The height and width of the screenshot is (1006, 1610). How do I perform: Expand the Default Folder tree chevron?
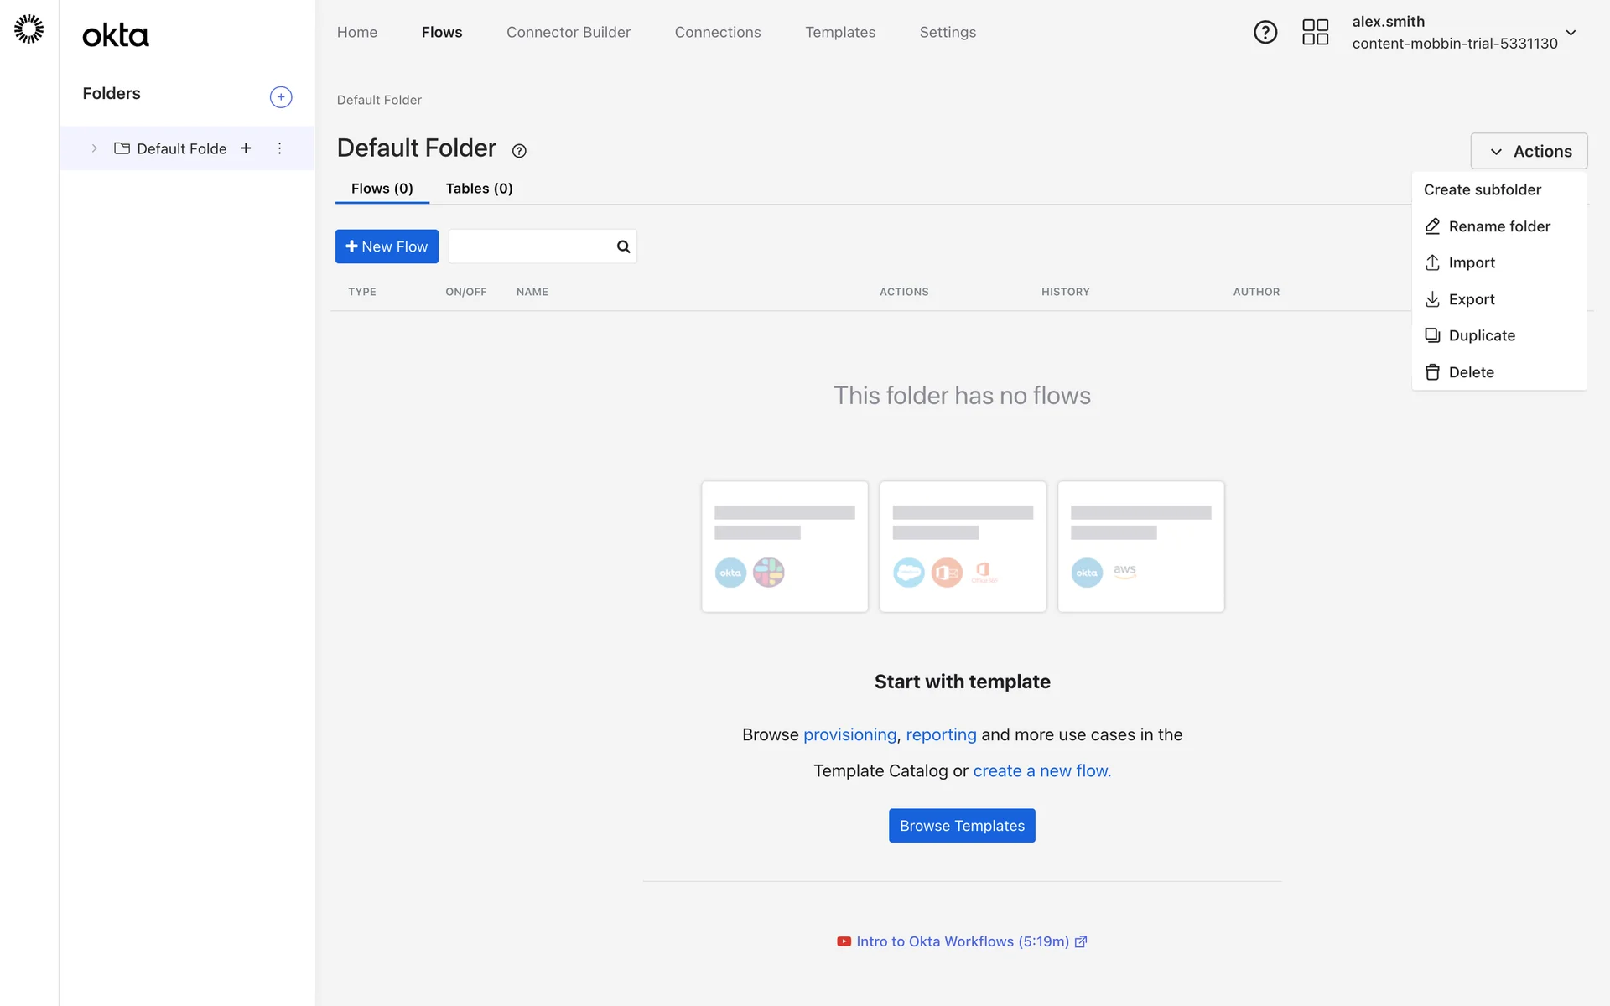(95, 148)
